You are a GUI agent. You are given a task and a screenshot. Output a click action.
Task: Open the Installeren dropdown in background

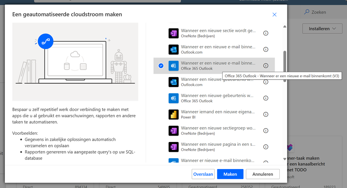click(322, 29)
